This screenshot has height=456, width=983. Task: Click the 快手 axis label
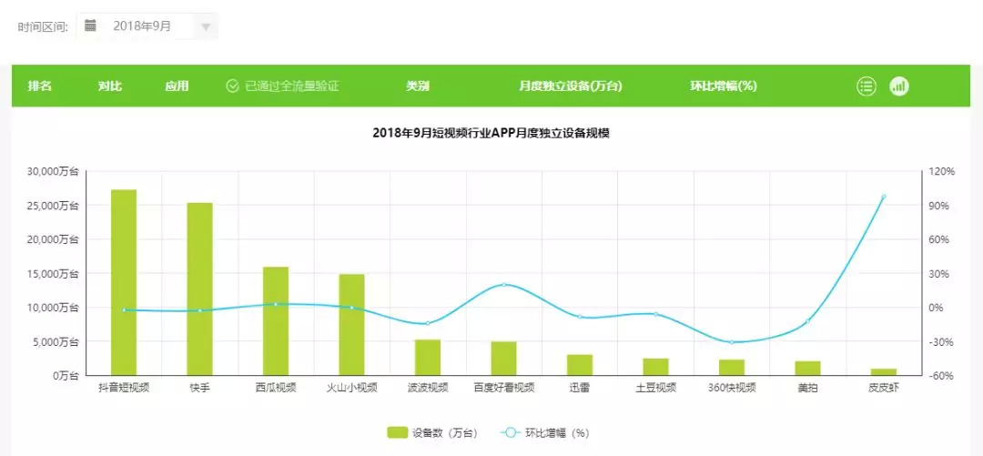pyautogui.click(x=200, y=388)
